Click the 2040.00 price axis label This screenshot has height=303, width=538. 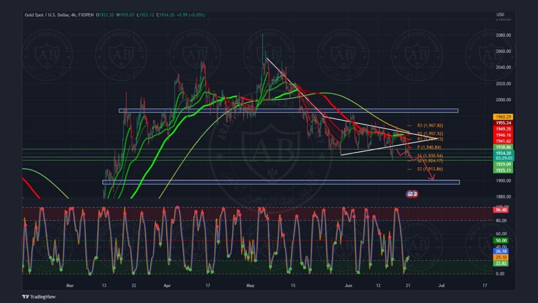(503, 67)
